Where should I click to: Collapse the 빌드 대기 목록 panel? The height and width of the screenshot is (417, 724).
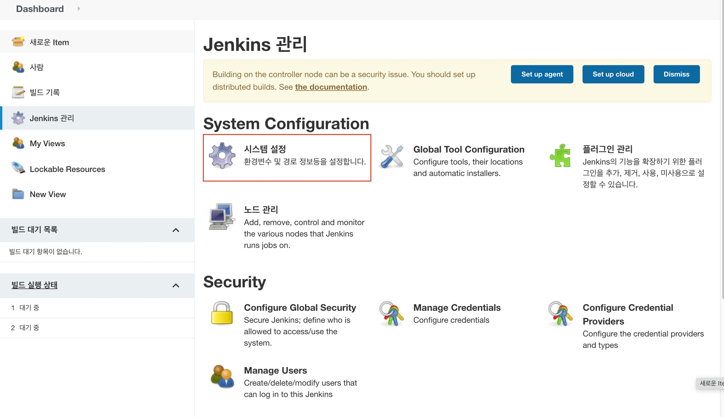[x=176, y=230]
